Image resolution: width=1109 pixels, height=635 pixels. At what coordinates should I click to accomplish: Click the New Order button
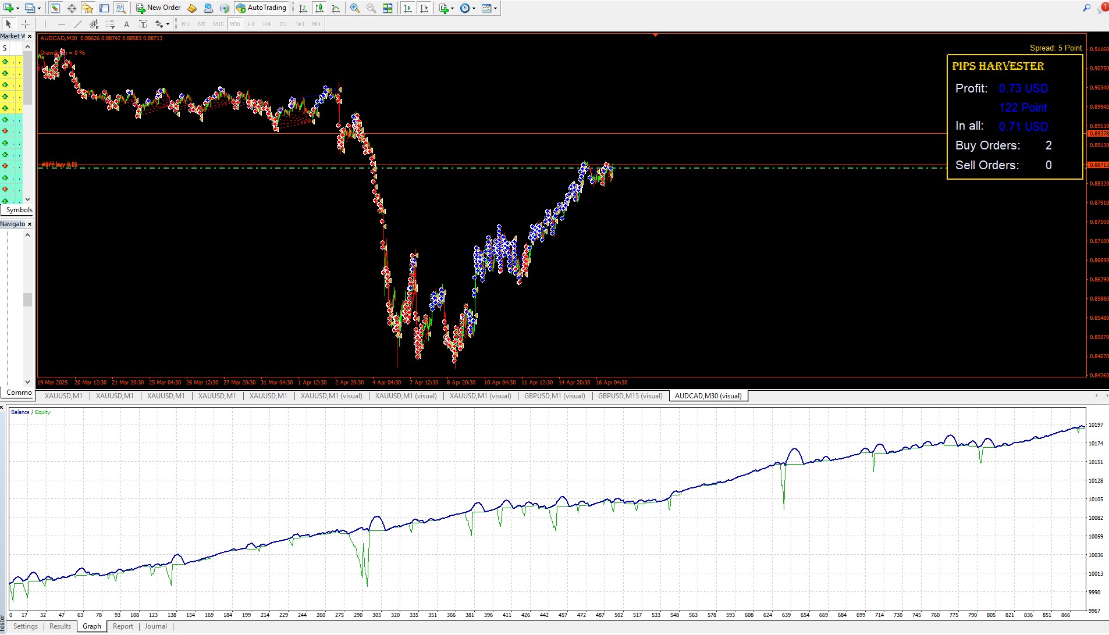tap(158, 8)
